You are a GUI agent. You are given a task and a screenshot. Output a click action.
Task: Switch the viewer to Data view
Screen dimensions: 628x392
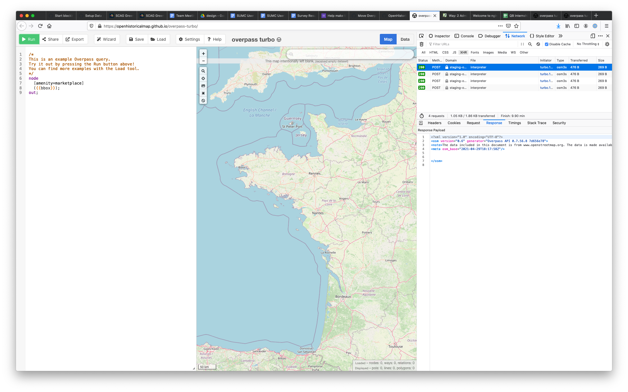point(405,39)
